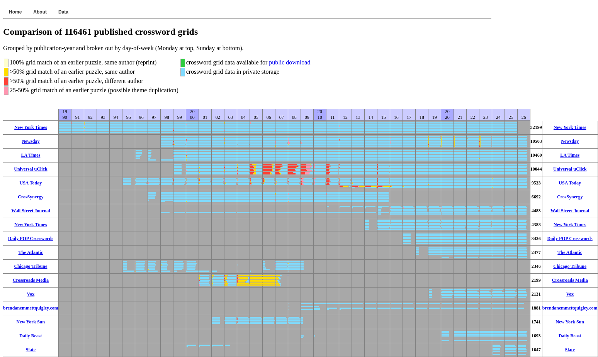Screen dimensions: 598x357
Task: Open Crossroads Media link on left
Action: [x=31, y=280]
